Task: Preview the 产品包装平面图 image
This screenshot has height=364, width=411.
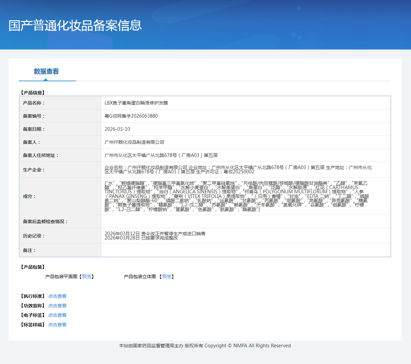Action: (x=87, y=277)
